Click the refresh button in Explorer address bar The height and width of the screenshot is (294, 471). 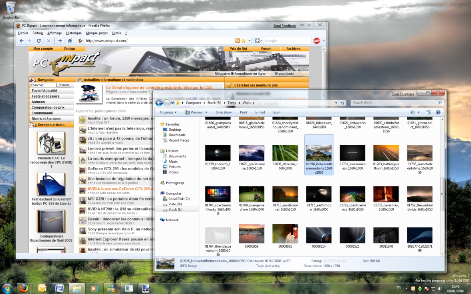point(342,103)
